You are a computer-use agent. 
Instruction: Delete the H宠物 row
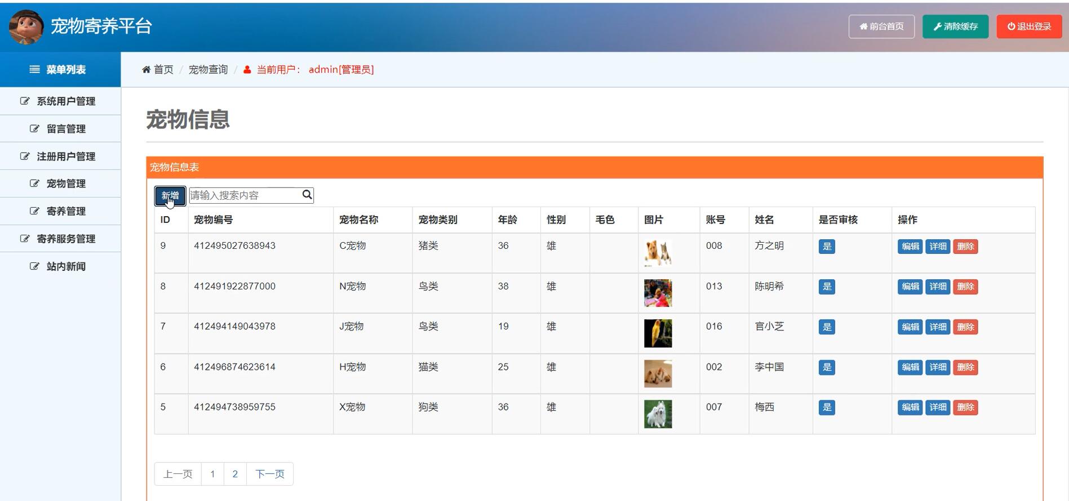[x=965, y=367]
